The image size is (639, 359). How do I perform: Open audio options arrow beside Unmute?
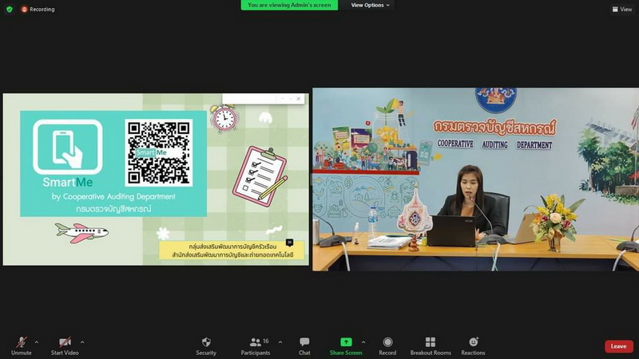click(37, 342)
